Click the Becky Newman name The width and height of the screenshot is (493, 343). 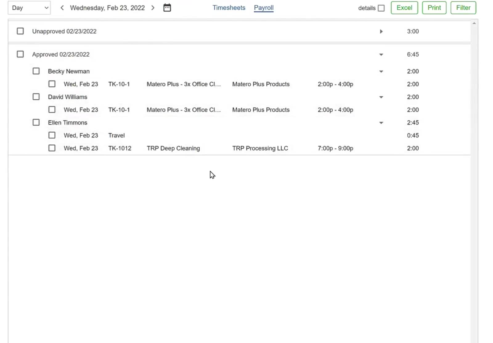point(69,71)
